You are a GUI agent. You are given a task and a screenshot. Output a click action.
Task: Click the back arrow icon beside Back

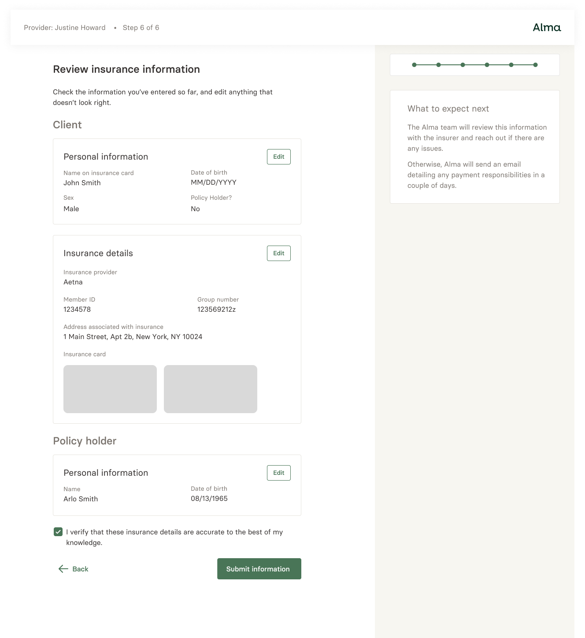(x=62, y=569)
